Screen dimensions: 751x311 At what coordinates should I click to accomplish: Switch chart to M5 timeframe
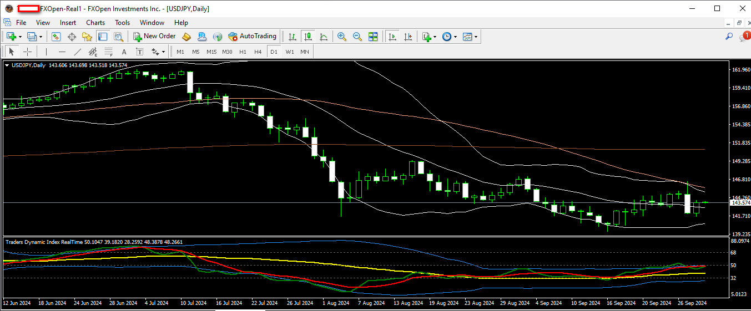[196, 52]
